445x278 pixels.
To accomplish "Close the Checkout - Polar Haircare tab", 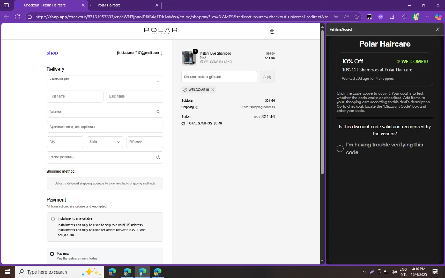I will click(83, 5).
